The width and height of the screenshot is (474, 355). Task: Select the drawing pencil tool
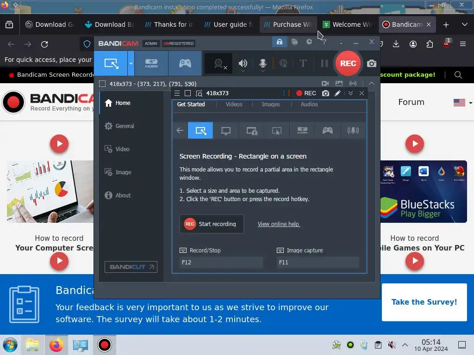337,93
